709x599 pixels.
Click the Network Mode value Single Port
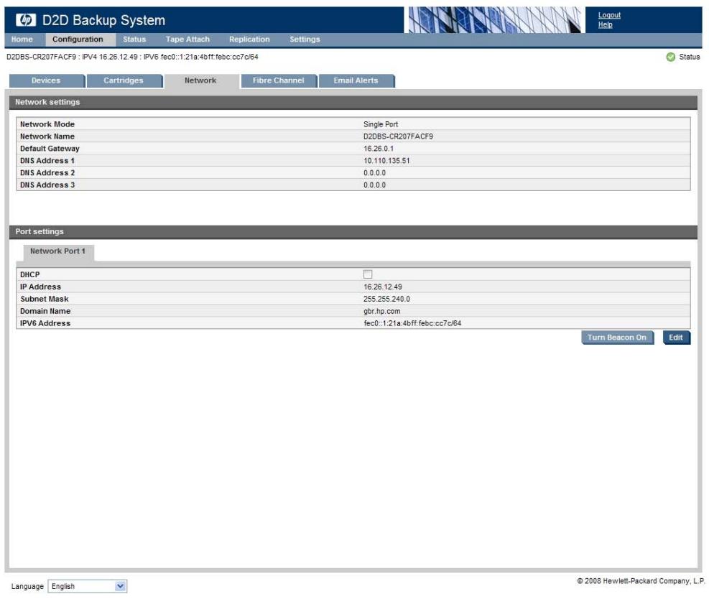tap(381, 124)
